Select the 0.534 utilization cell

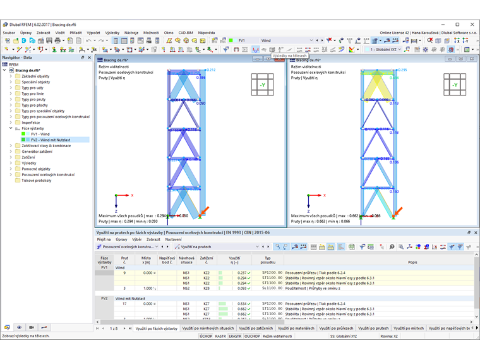234,304
